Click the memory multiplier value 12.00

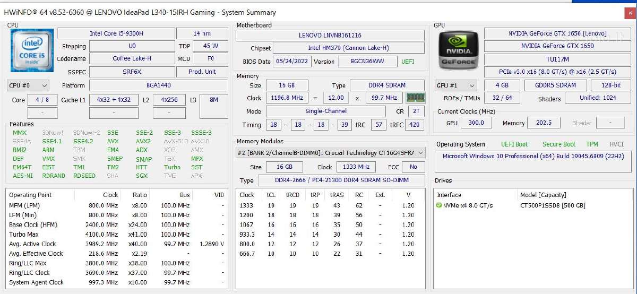click(x=336, y=98)
